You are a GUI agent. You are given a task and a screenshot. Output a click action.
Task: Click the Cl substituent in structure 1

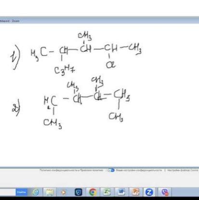pyautogui.click(x=110, y=65)
